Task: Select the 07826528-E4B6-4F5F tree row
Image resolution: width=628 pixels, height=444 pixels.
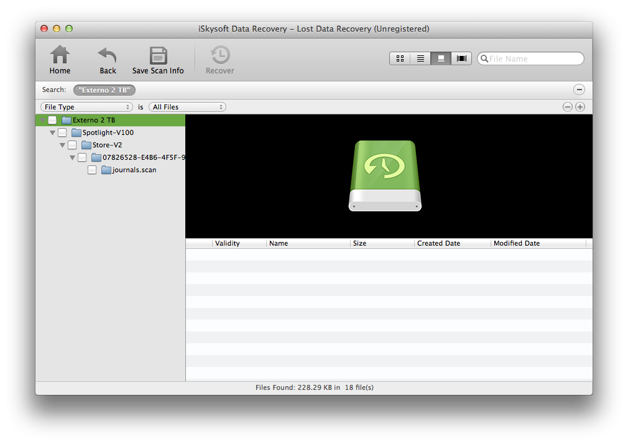Action: point(110,157)
